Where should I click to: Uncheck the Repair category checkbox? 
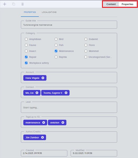pyautogui.click(x=26, y=57)
